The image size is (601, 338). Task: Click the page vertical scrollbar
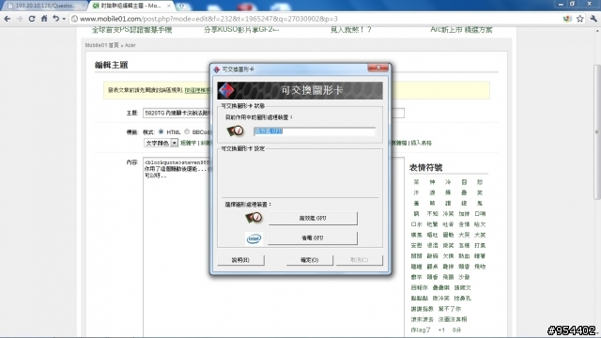(597, 132)
